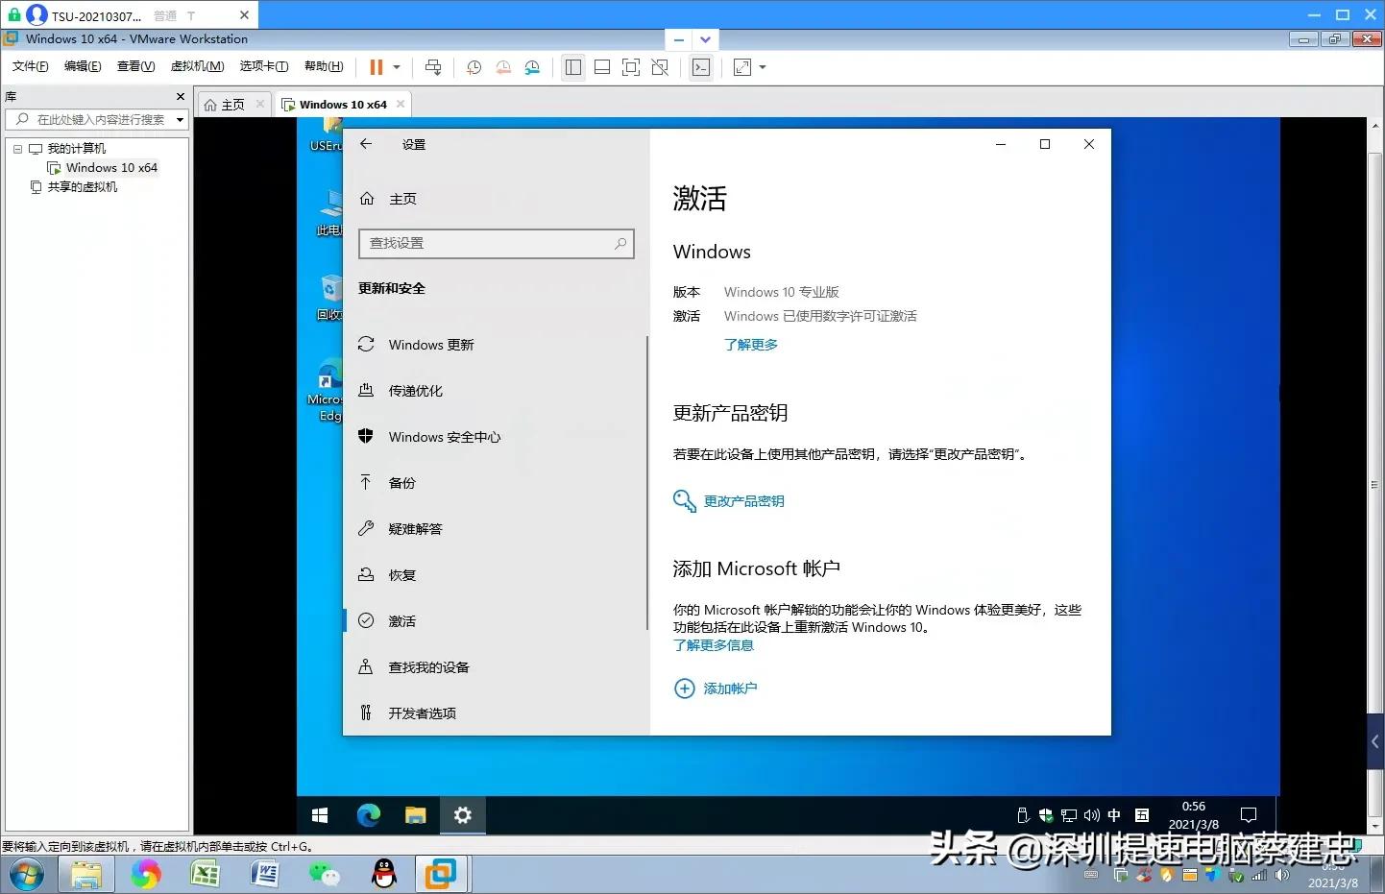Toggle the VM library panel visibility
The image size is (1385, 894).
pyautogui.click(x=573, y=67)
